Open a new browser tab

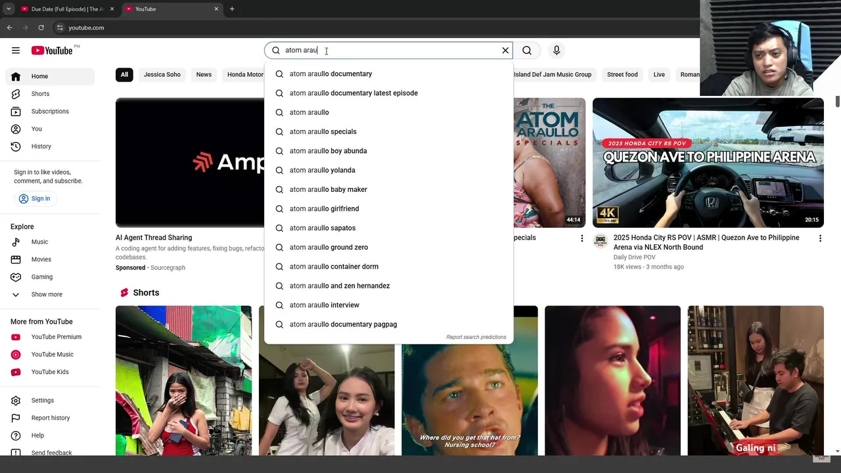click(x=232, y=9)
